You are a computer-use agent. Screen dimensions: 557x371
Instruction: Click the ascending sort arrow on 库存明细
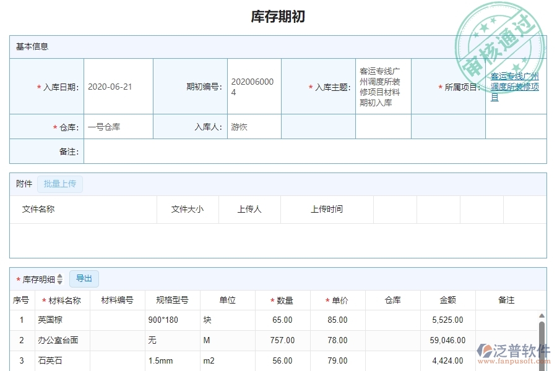59,276
